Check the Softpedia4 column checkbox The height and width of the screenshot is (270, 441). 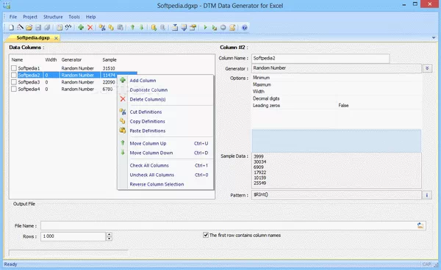(x=14, y=89)
